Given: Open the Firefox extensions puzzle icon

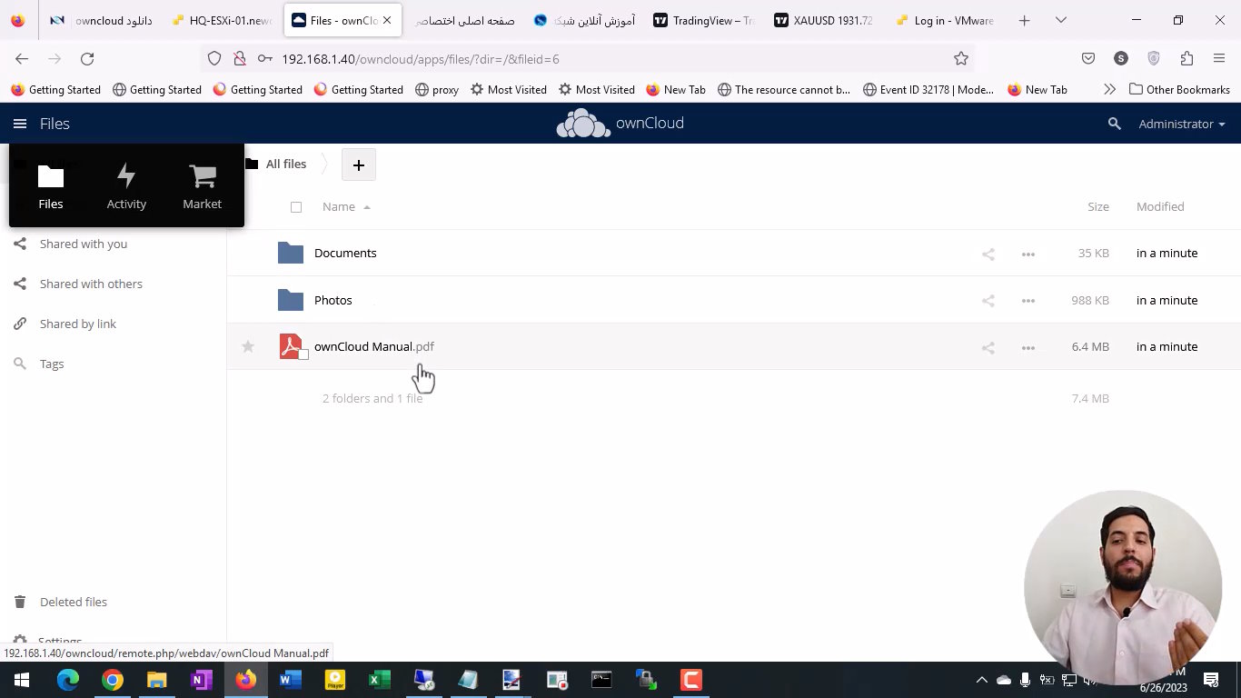Looking at the screenshot, I should click(1186, 58).
